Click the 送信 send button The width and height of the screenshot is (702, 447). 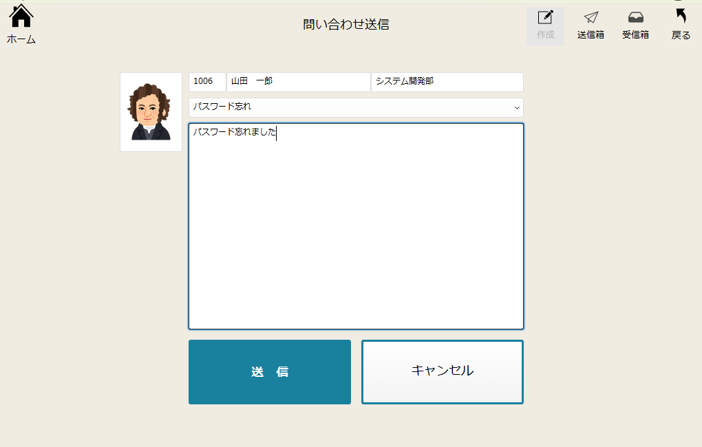(x=270, y=372)
